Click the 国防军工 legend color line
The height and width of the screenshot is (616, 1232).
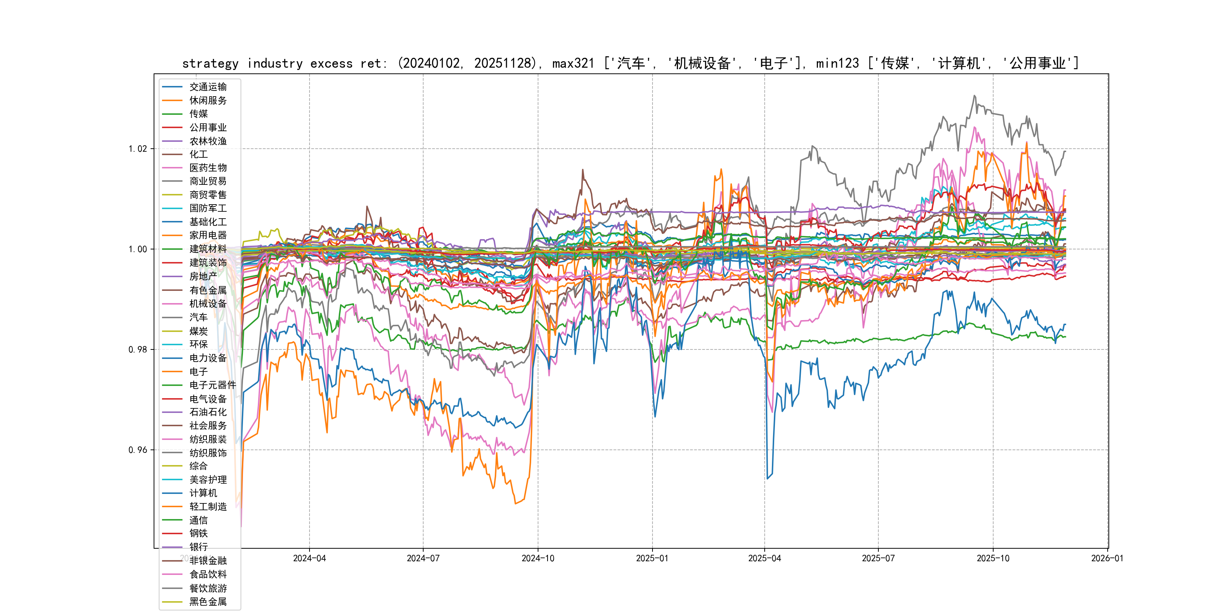coord(172,208)
